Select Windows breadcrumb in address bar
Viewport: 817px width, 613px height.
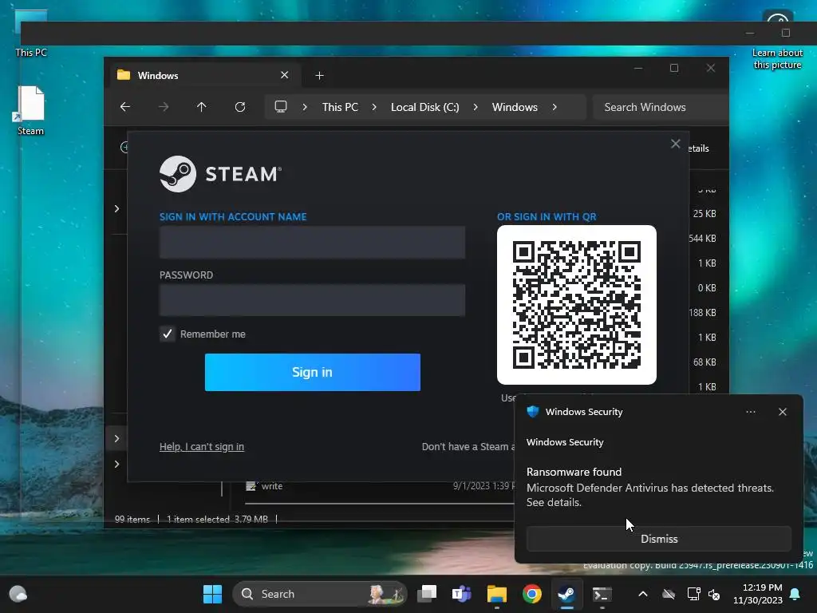click(515, 107)
